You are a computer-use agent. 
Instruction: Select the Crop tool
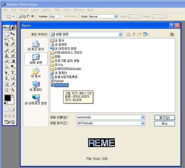[6, 44]
